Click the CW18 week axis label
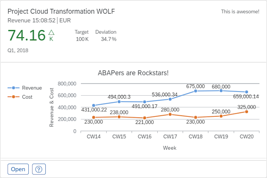 (x=195, y=136)
